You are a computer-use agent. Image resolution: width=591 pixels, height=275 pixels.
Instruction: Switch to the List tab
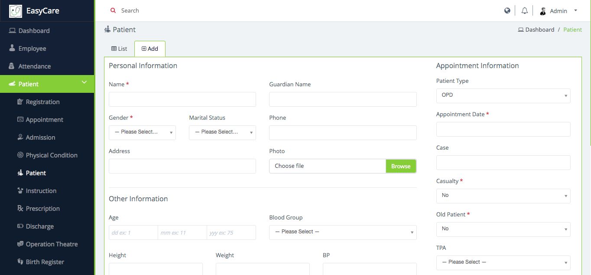(119, 49)
